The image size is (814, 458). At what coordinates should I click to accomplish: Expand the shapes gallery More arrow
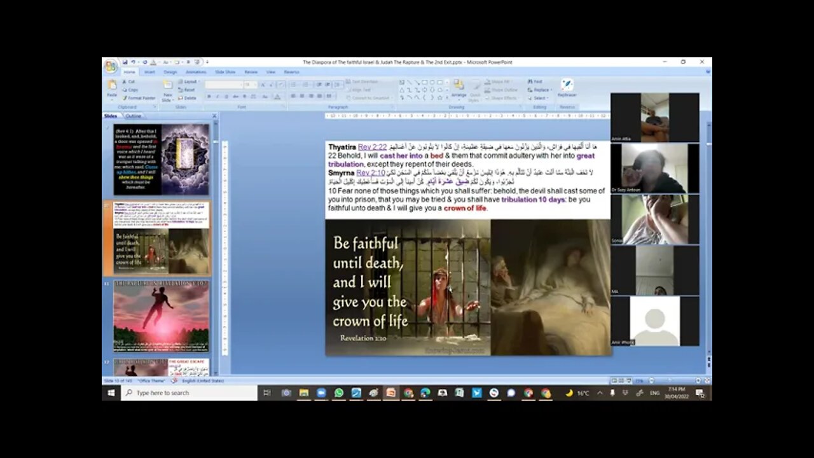(x=447, y=98)
